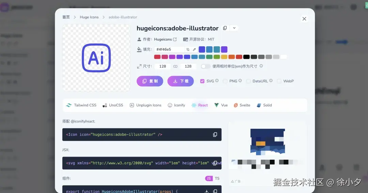Select the Unplugin Icons tab

coord(145,105)
